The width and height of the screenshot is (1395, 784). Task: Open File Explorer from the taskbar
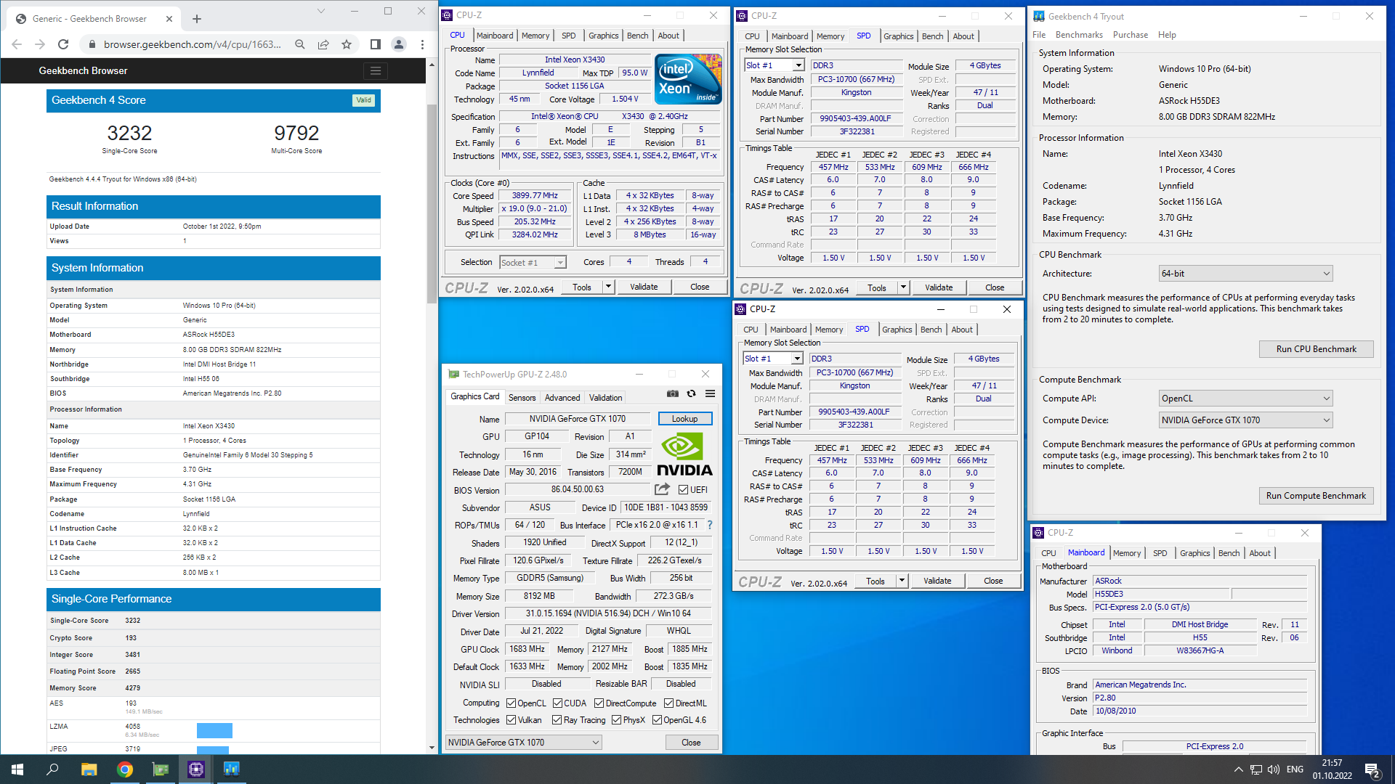[89, 769]
